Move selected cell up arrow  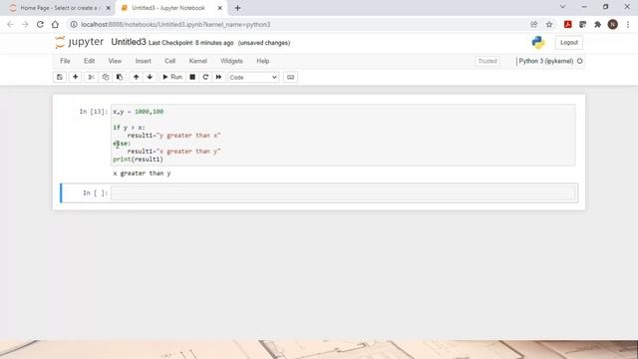point(136,77)
